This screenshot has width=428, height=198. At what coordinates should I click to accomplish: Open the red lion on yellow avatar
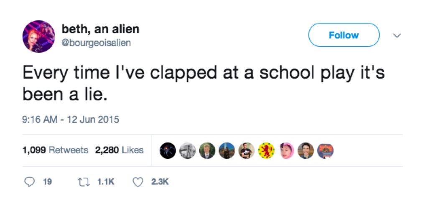[x=266, y=150]
